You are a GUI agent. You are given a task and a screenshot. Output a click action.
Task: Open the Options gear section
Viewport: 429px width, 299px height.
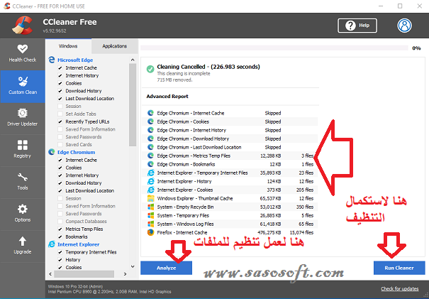click(x=23, y=214)
